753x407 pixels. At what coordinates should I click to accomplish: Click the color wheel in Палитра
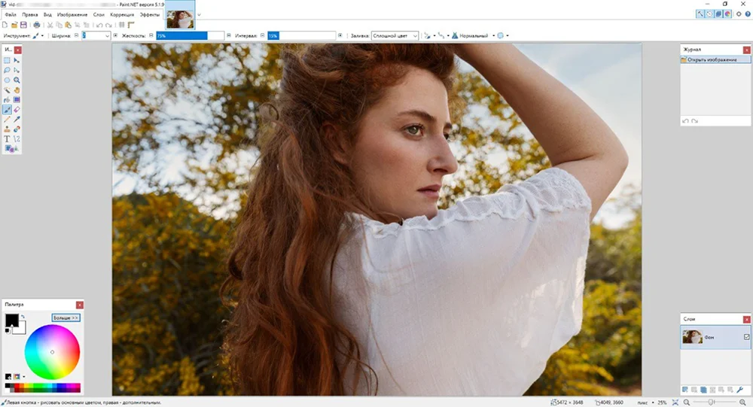point(52,351)
